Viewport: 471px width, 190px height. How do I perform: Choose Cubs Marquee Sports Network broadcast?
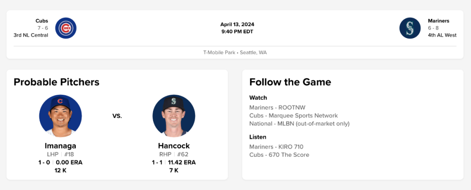[293, 115]
